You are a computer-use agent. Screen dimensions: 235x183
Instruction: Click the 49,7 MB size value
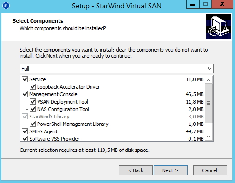pos(195,131)
